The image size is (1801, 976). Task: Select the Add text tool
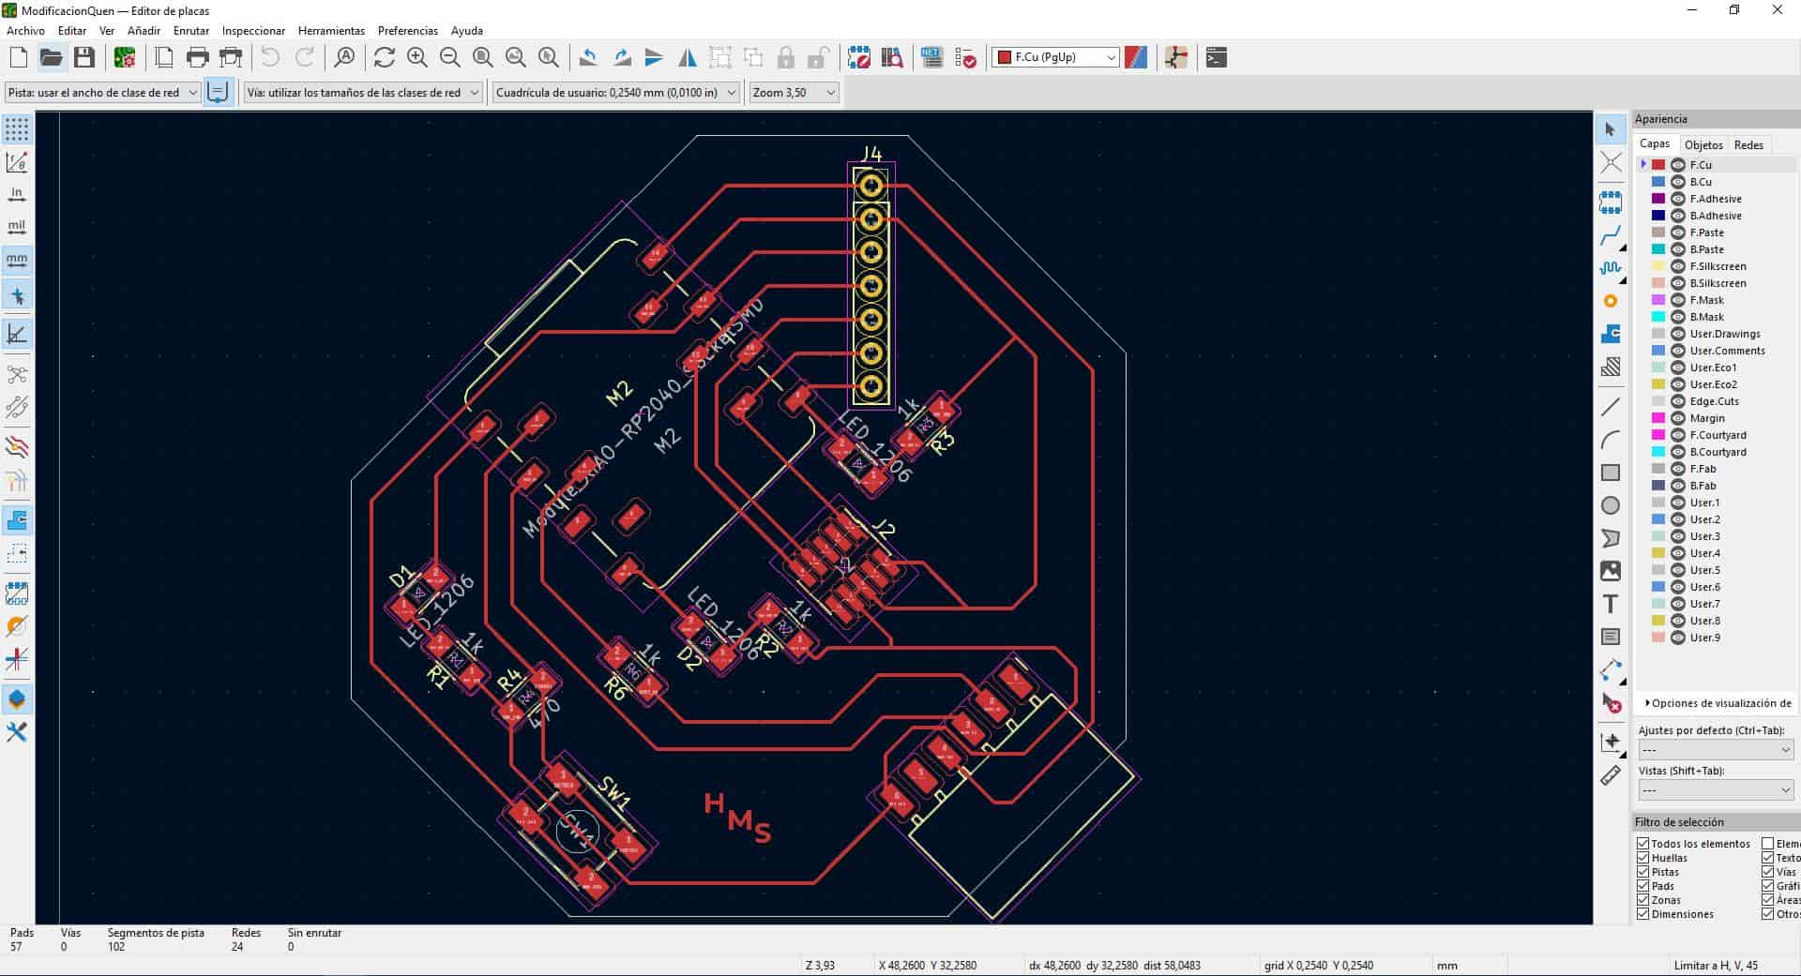[x=1611, y=604]
